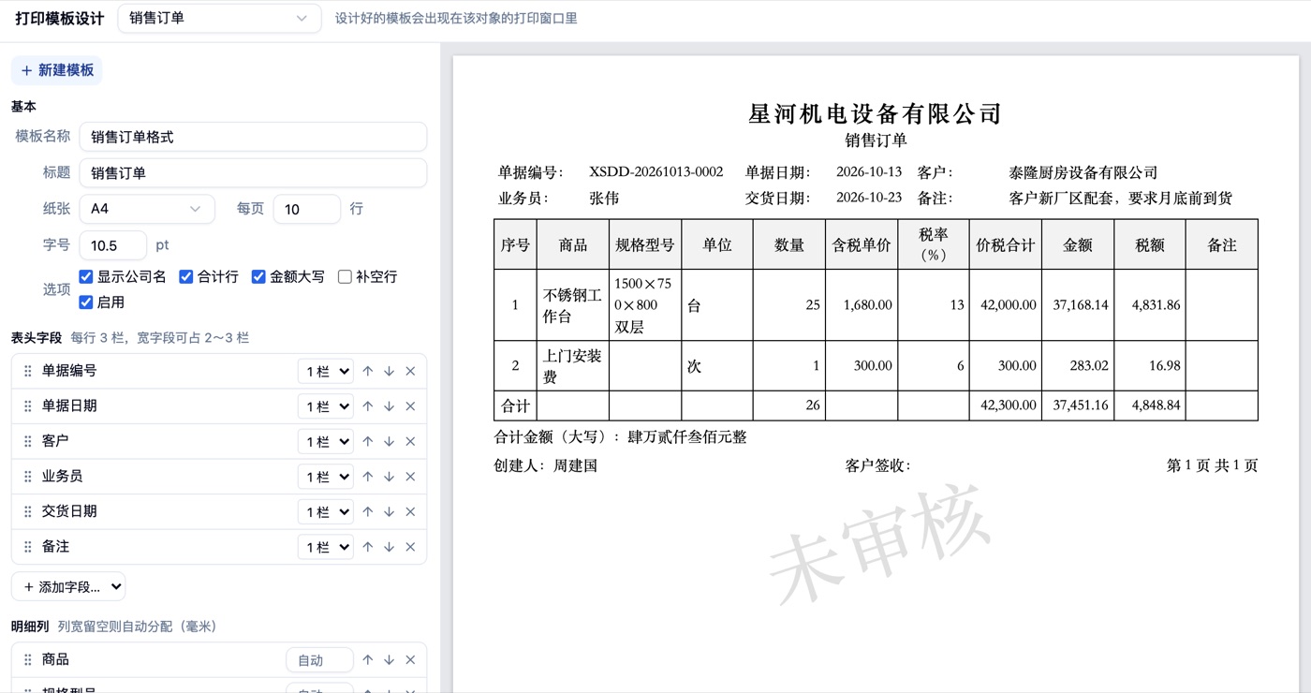This screenshot has height=693, width=1311.
Task: Edit the 模板名称 input field
Action: click(x=253, y=137)
